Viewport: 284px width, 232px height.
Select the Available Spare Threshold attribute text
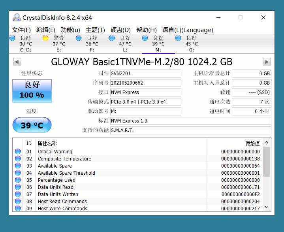[x=66, y=173]
